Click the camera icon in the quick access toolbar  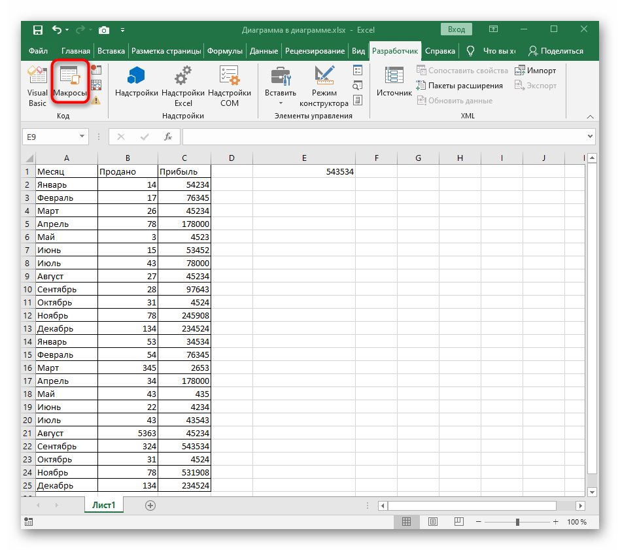103,30
